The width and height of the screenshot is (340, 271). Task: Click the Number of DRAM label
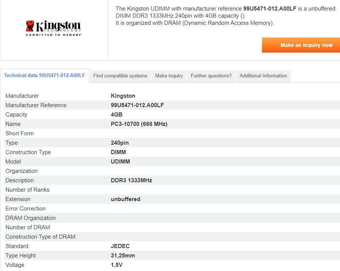tap(28, 227)
